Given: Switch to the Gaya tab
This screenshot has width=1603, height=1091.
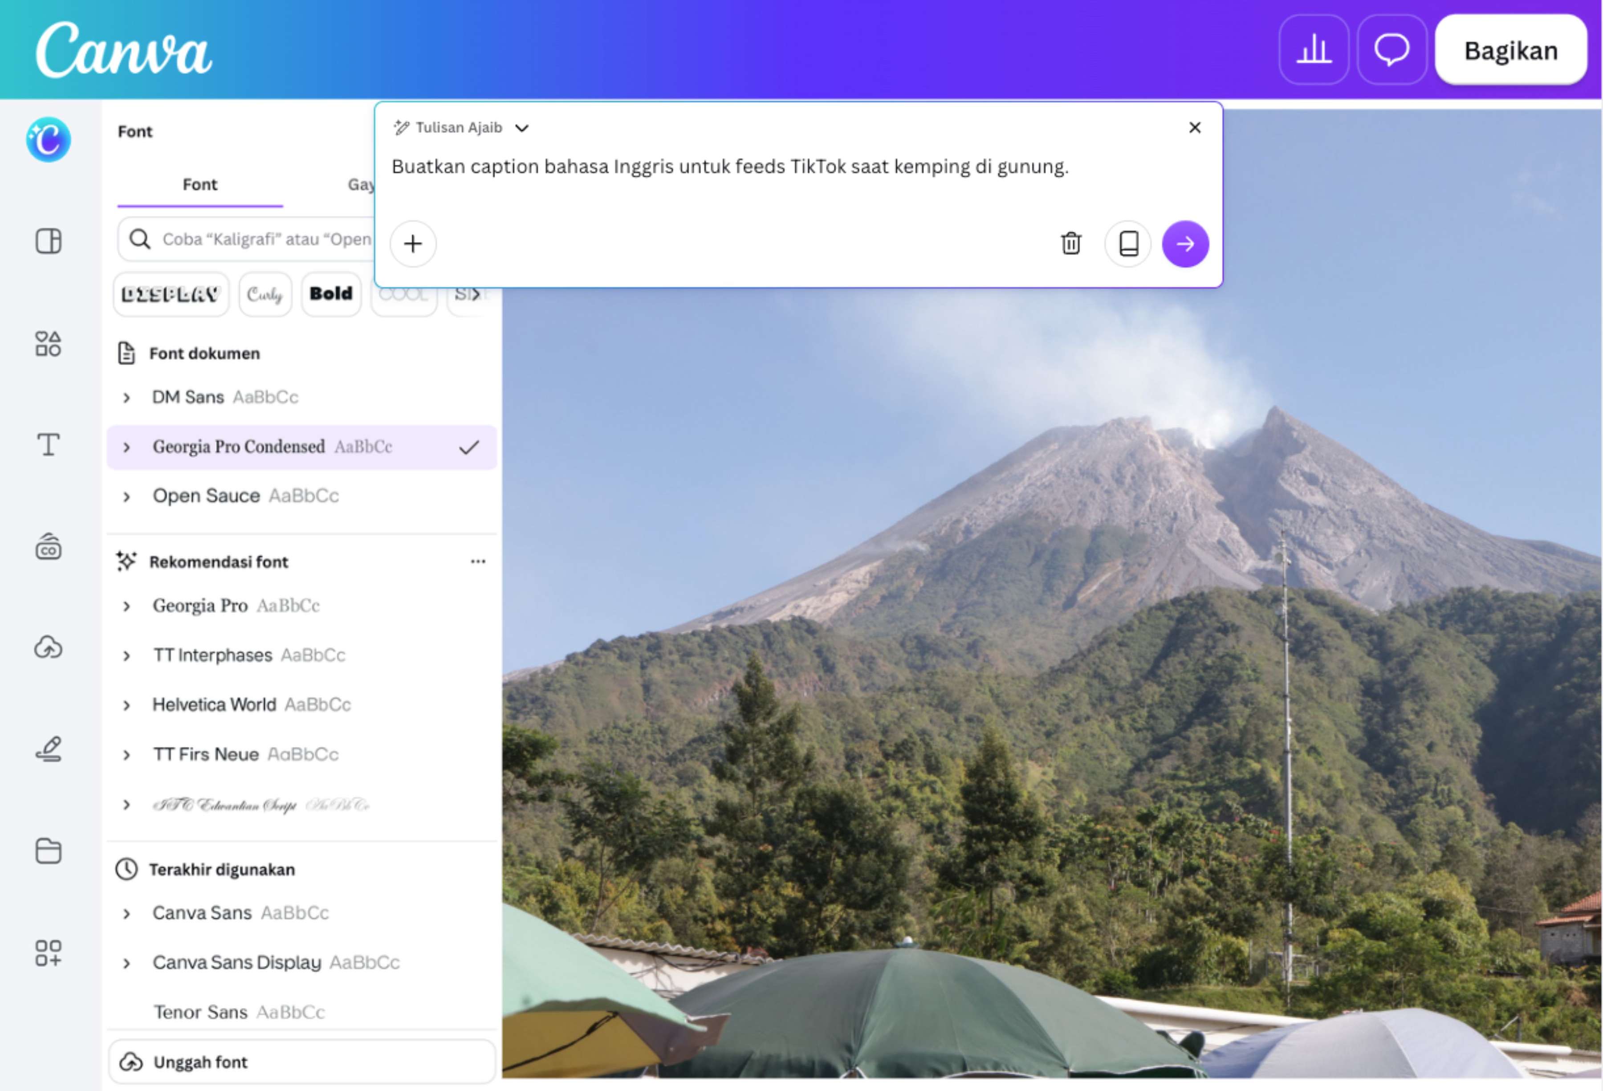Looking at the screenshot, I should [362, 185].
